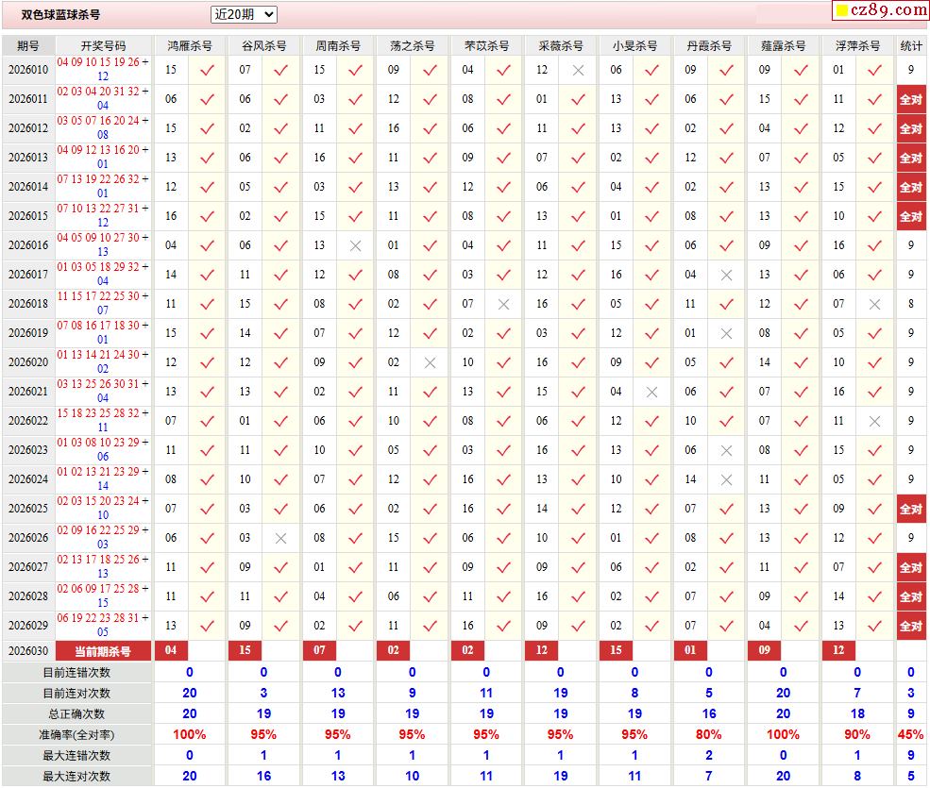This screenshot has height=788, width=930.
Task: Click the 浮萍杀号 red checkmark in row 2026029
Action: click(874, 626)
